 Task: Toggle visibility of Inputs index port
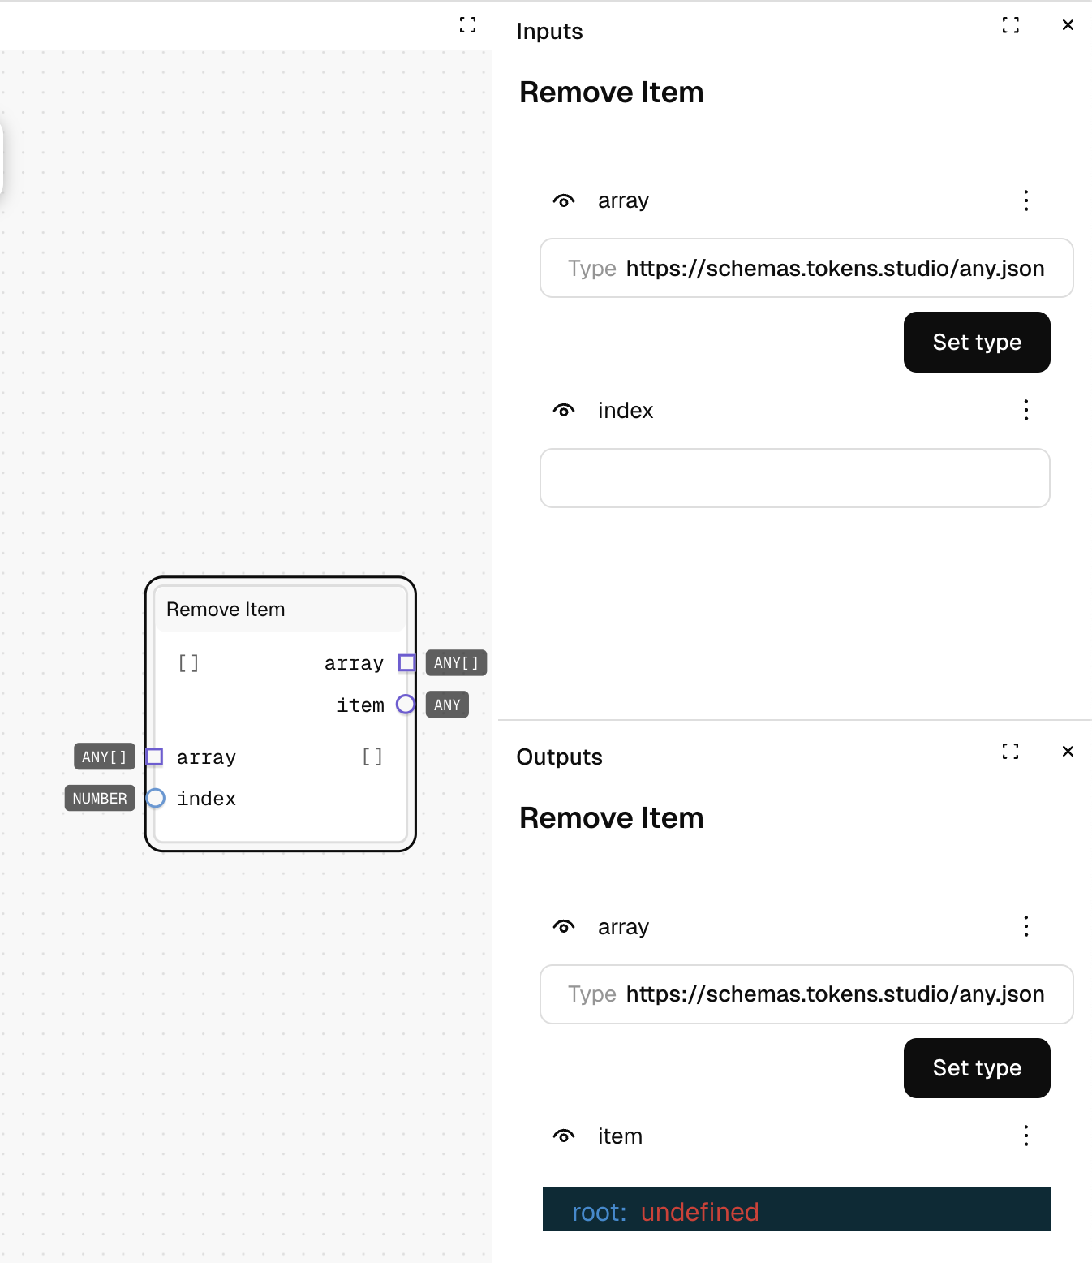coord(564,410)
